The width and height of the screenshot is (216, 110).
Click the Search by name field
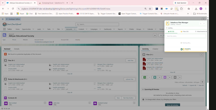click(185, 36)
